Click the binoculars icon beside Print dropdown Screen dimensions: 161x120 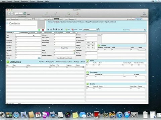click(x=98, y=29)
